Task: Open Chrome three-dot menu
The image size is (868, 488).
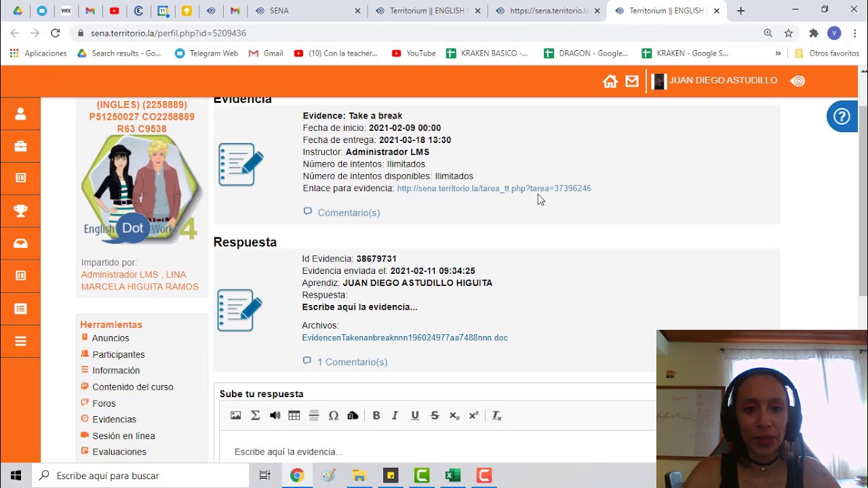Action: (854, 33)
